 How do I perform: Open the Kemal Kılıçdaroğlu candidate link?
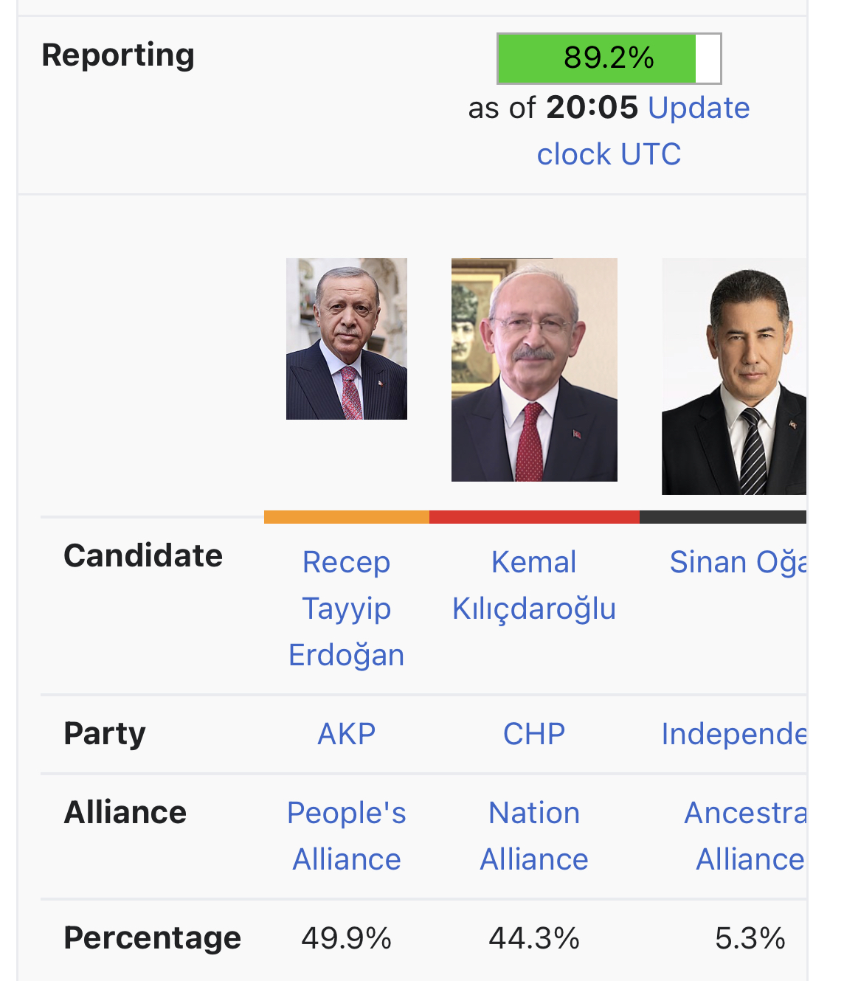pos(533,586)
